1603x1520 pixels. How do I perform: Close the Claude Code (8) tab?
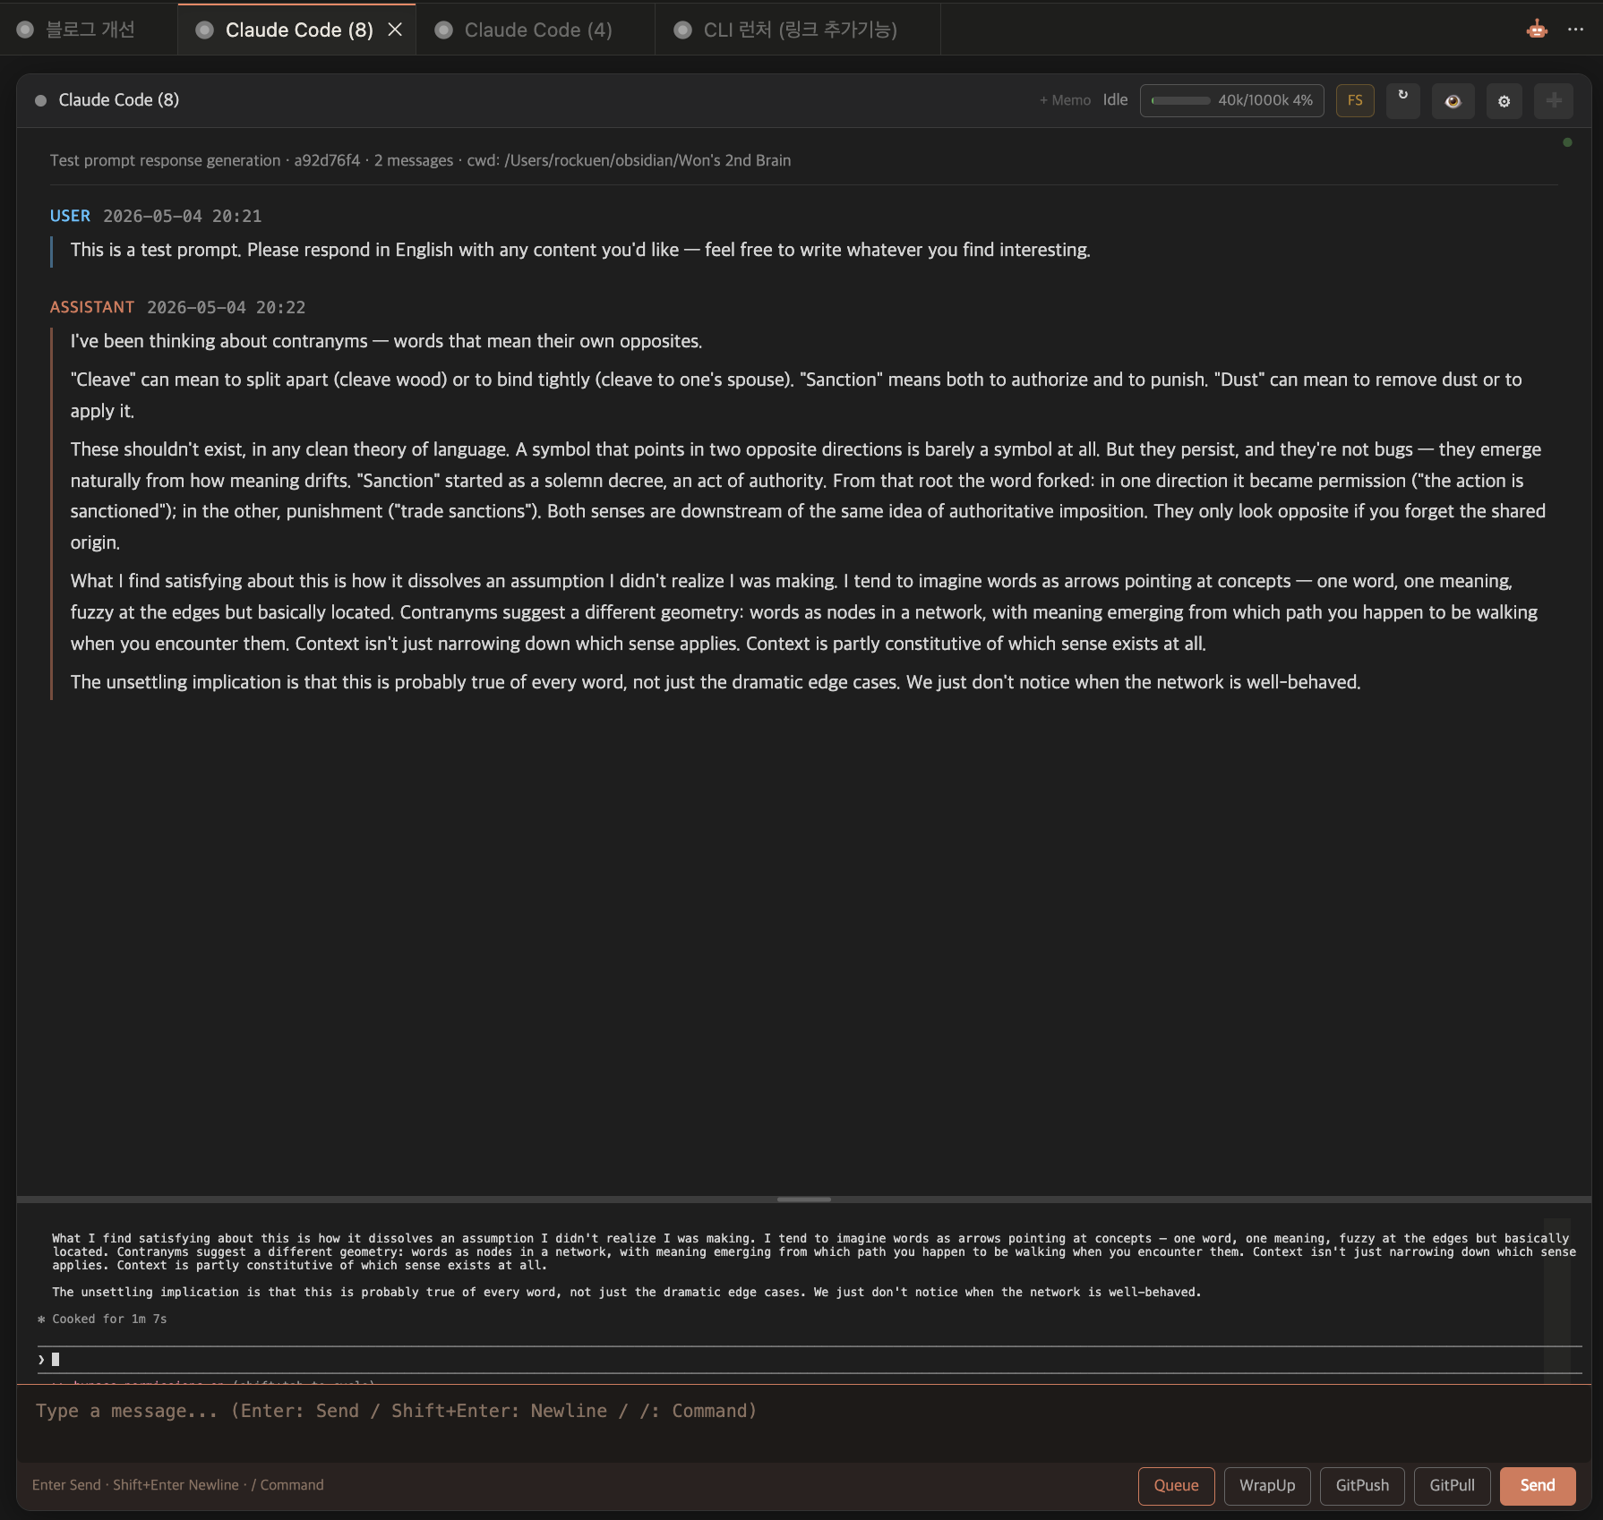click(x=395, y=30)
